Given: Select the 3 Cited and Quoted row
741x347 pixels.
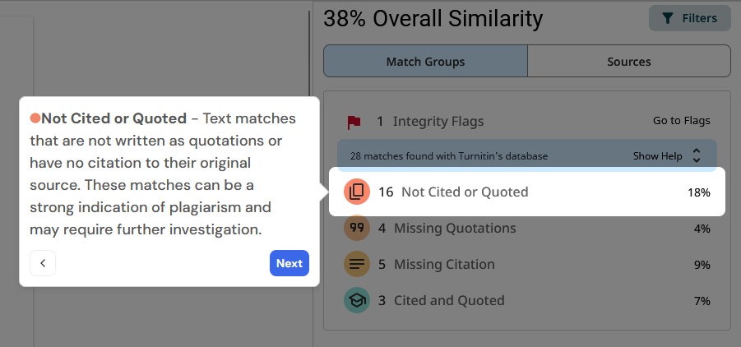Looking at the screenshot, I should (527, 300).
